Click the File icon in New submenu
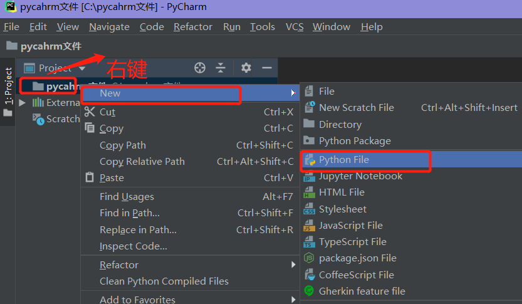This screenshot has width=522, height=304. 309,91
